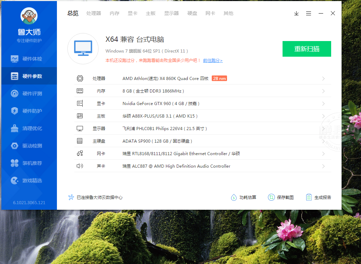
Task: Open the hamburger main menu
Action: (309, 13)
